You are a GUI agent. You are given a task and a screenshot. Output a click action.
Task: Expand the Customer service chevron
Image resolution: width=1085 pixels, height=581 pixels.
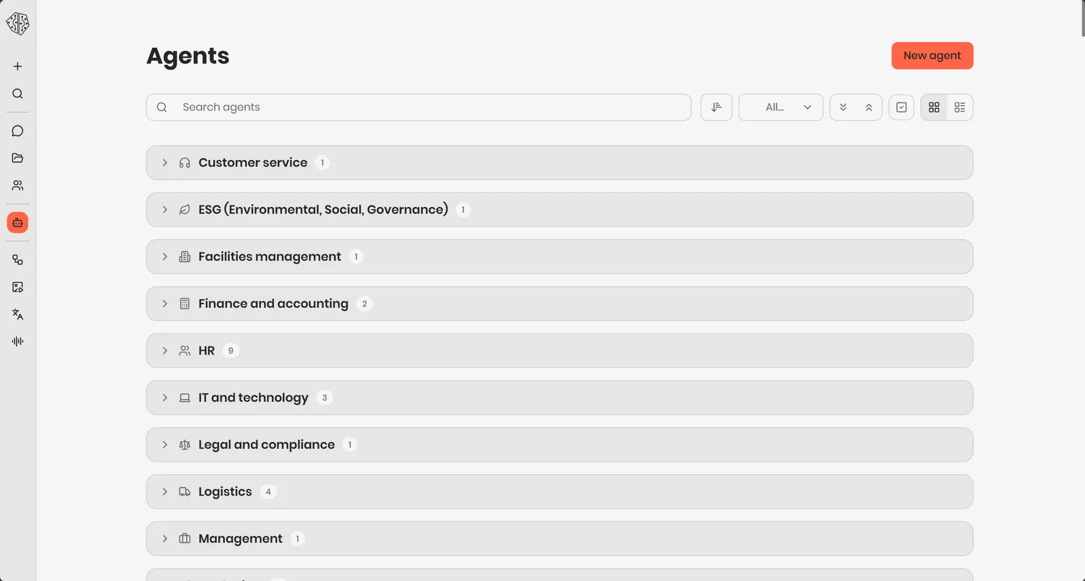[165, 163]
